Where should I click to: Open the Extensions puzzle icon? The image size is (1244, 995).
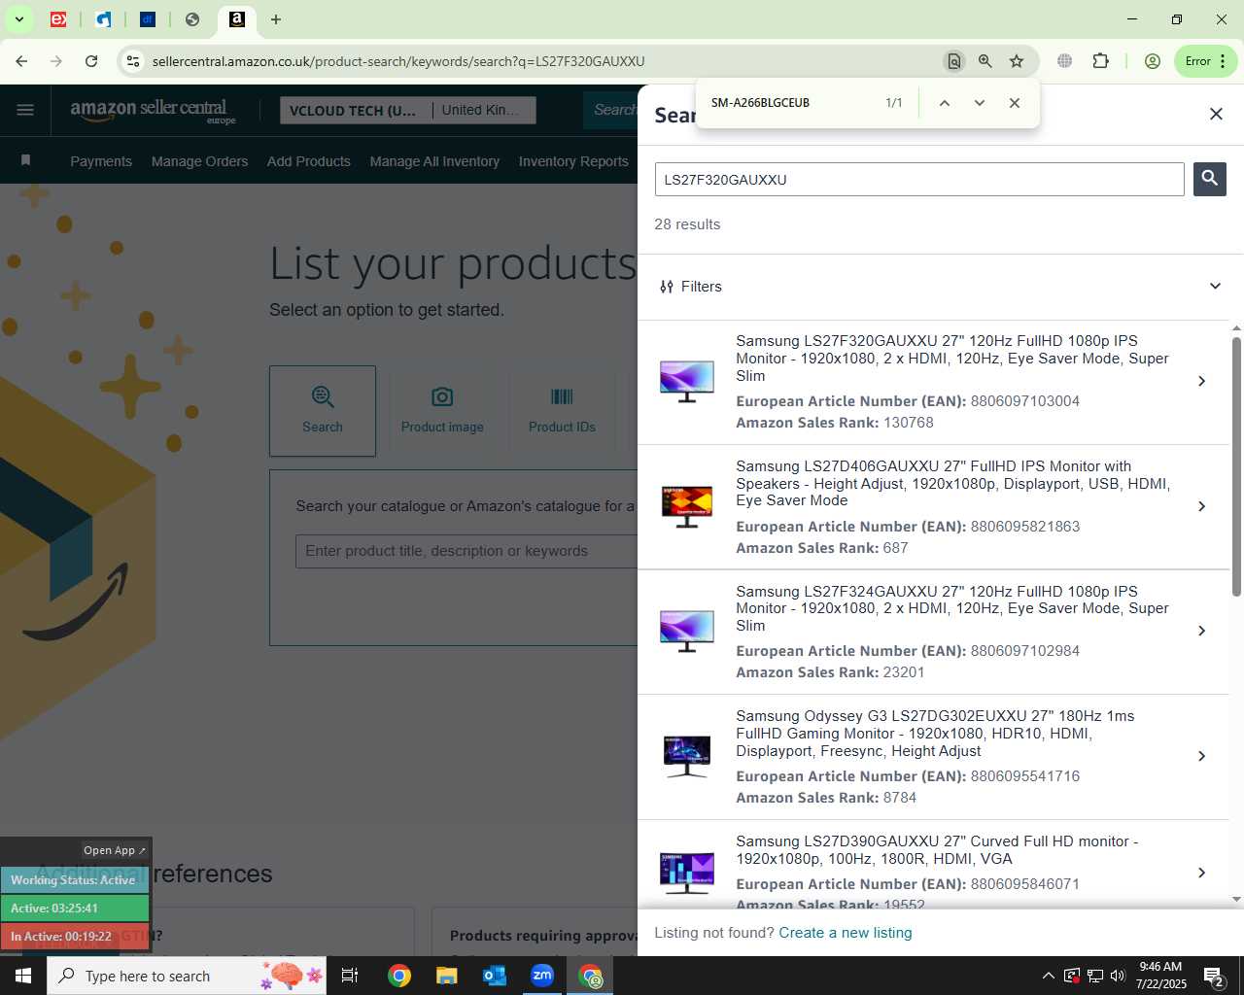pos(1100,61)
